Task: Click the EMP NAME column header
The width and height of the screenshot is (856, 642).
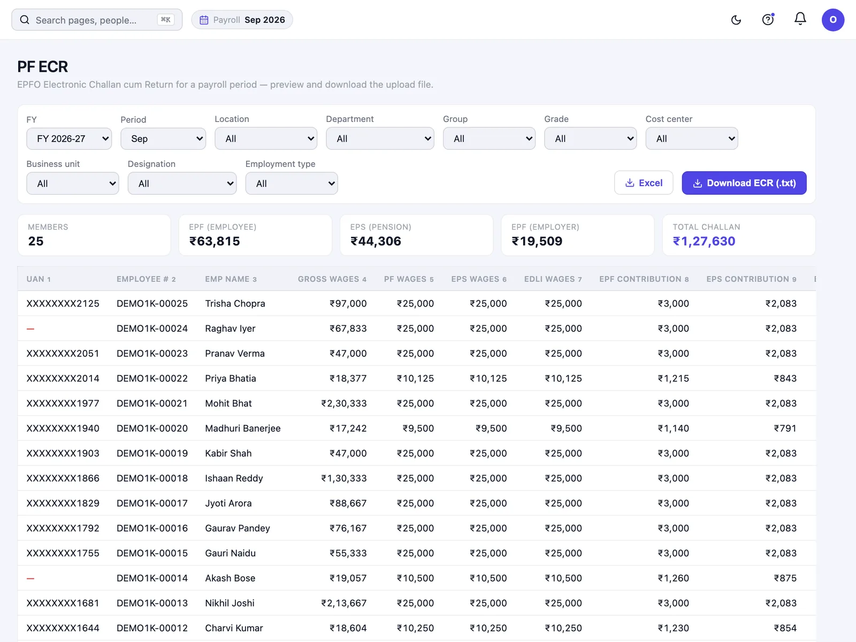Action: [x=231, y=279]
